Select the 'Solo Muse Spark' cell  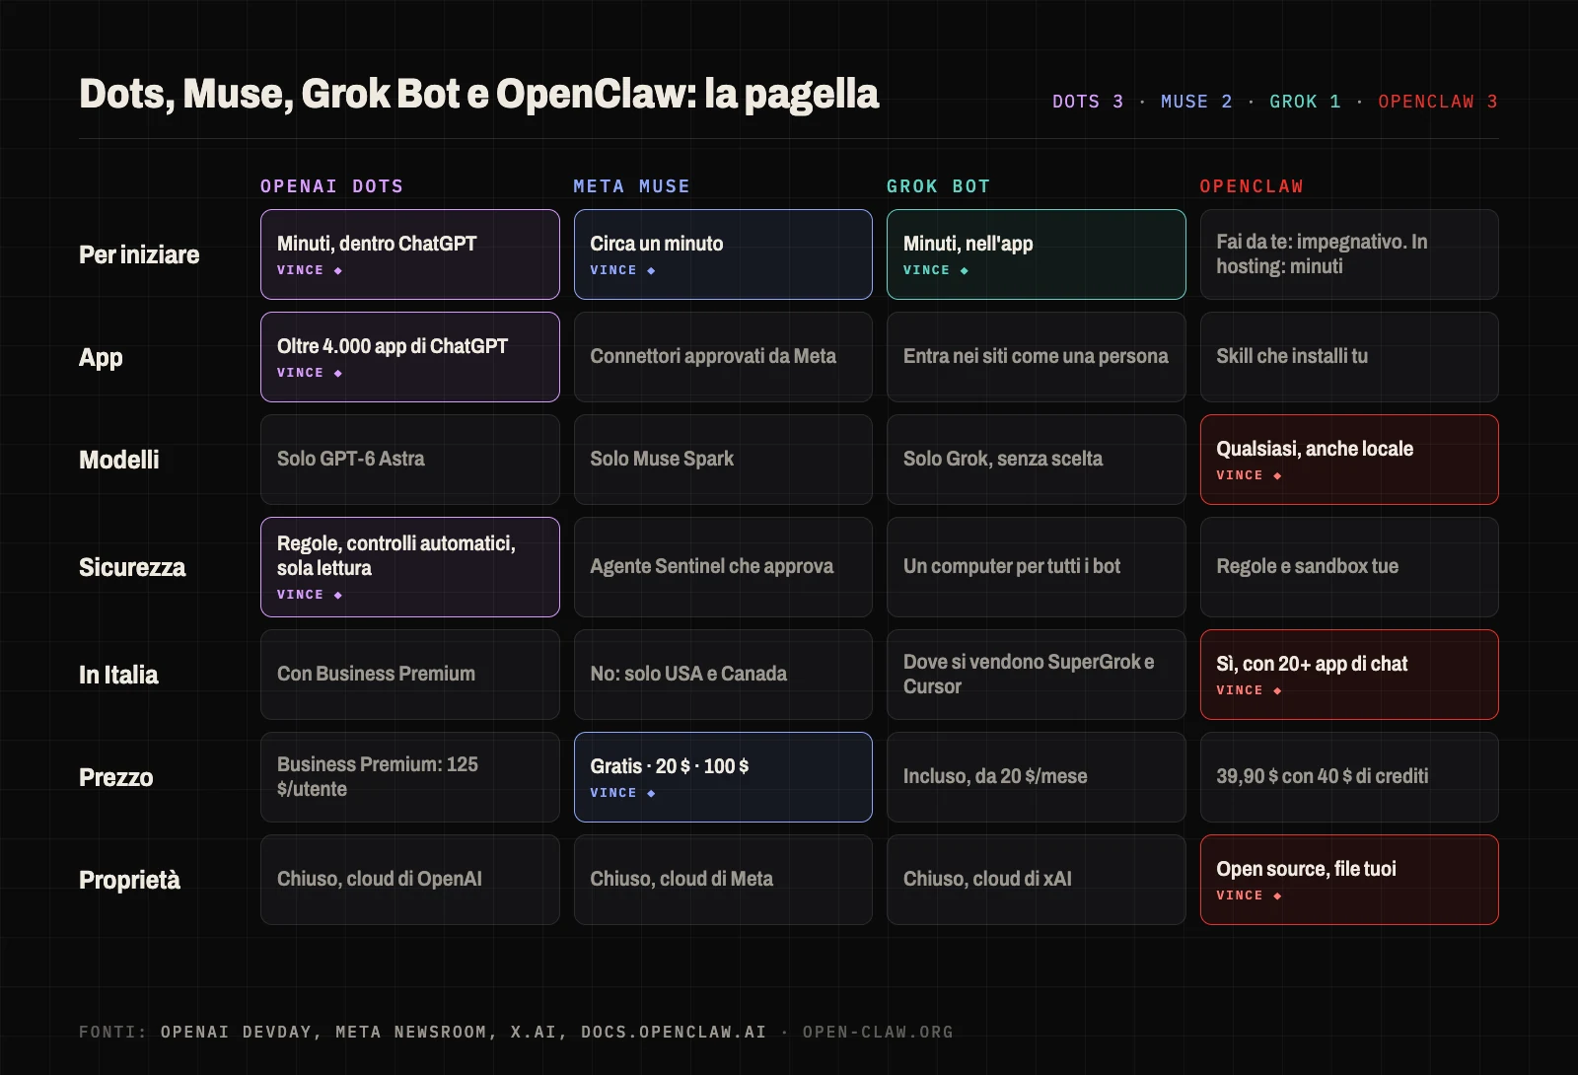[x=723, y=460]
